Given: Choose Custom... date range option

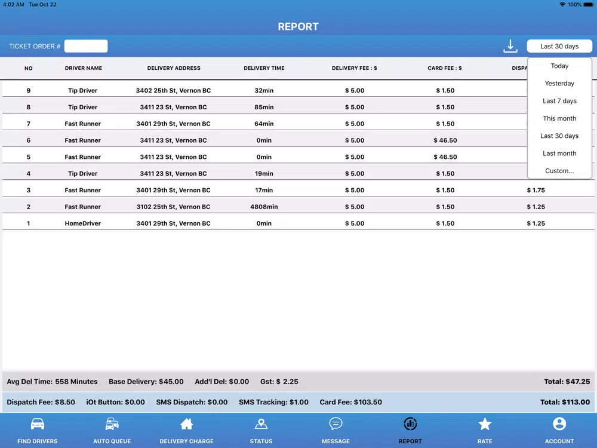Looking at the screenshot, I should pos(559,171).
